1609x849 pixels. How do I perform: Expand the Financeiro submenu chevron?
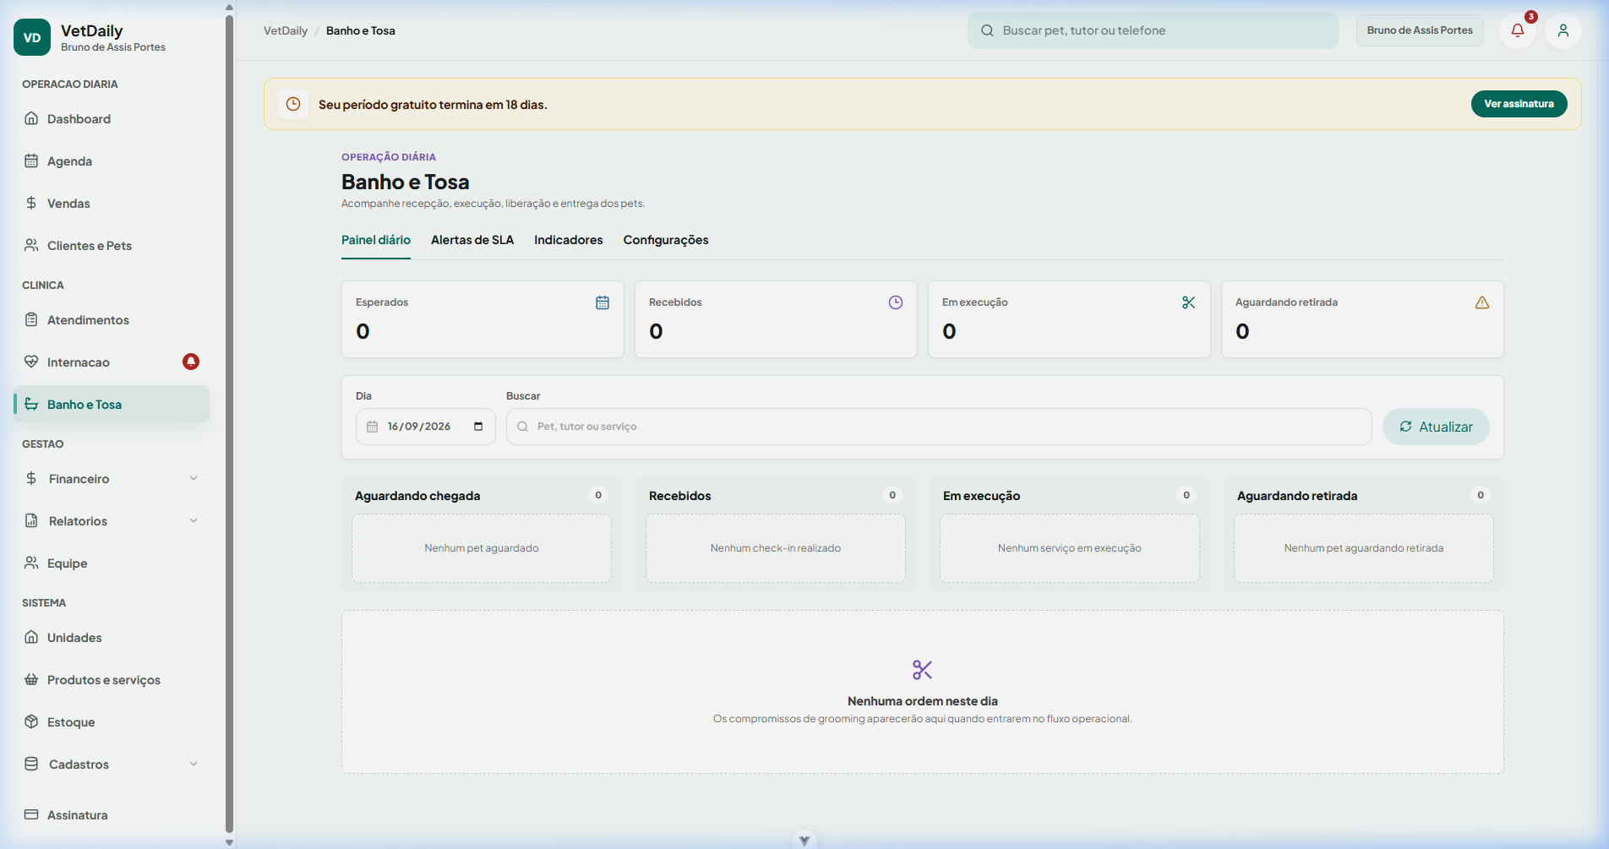[194, 478]
